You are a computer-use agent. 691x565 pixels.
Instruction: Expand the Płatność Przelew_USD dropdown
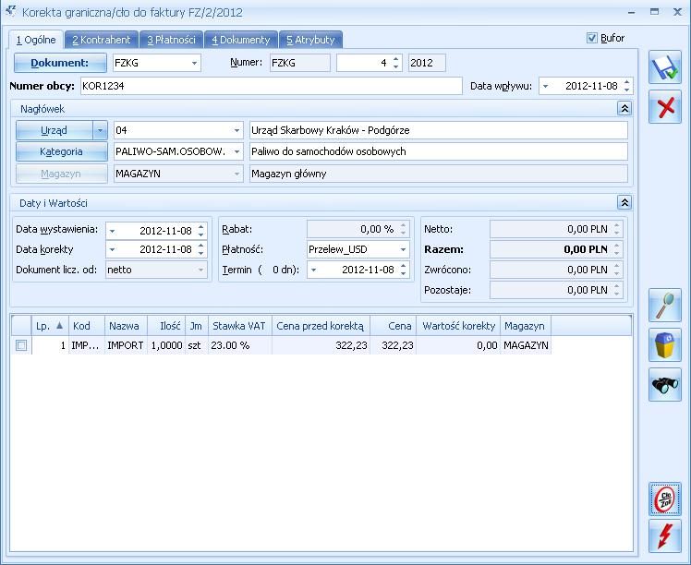(x=403, y=249)
